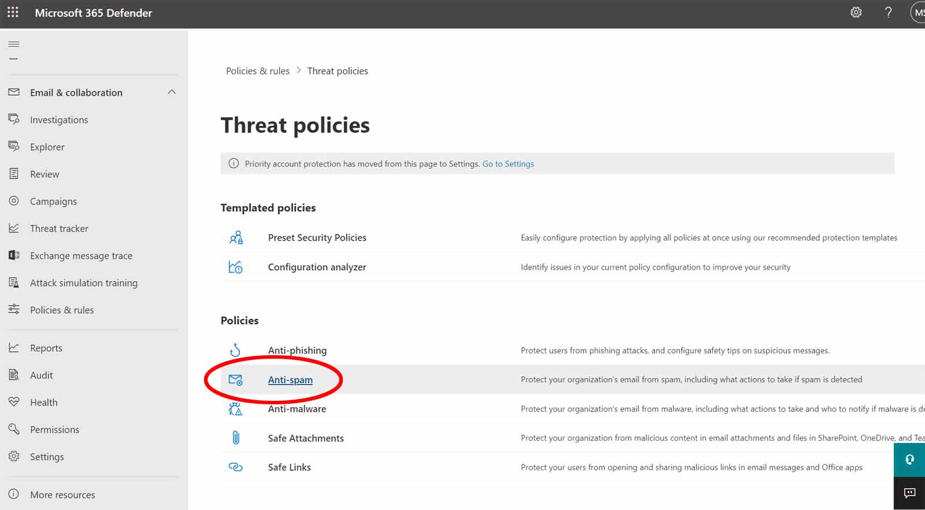The height and width of the screenshot is (510, 925).
Task: Open Exchange message trace in the sidebar
Action: coord(81,255)
